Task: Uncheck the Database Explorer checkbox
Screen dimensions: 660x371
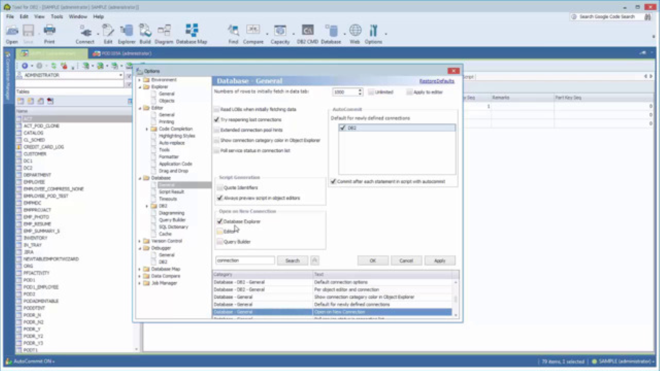Action: tap(220, 222)
